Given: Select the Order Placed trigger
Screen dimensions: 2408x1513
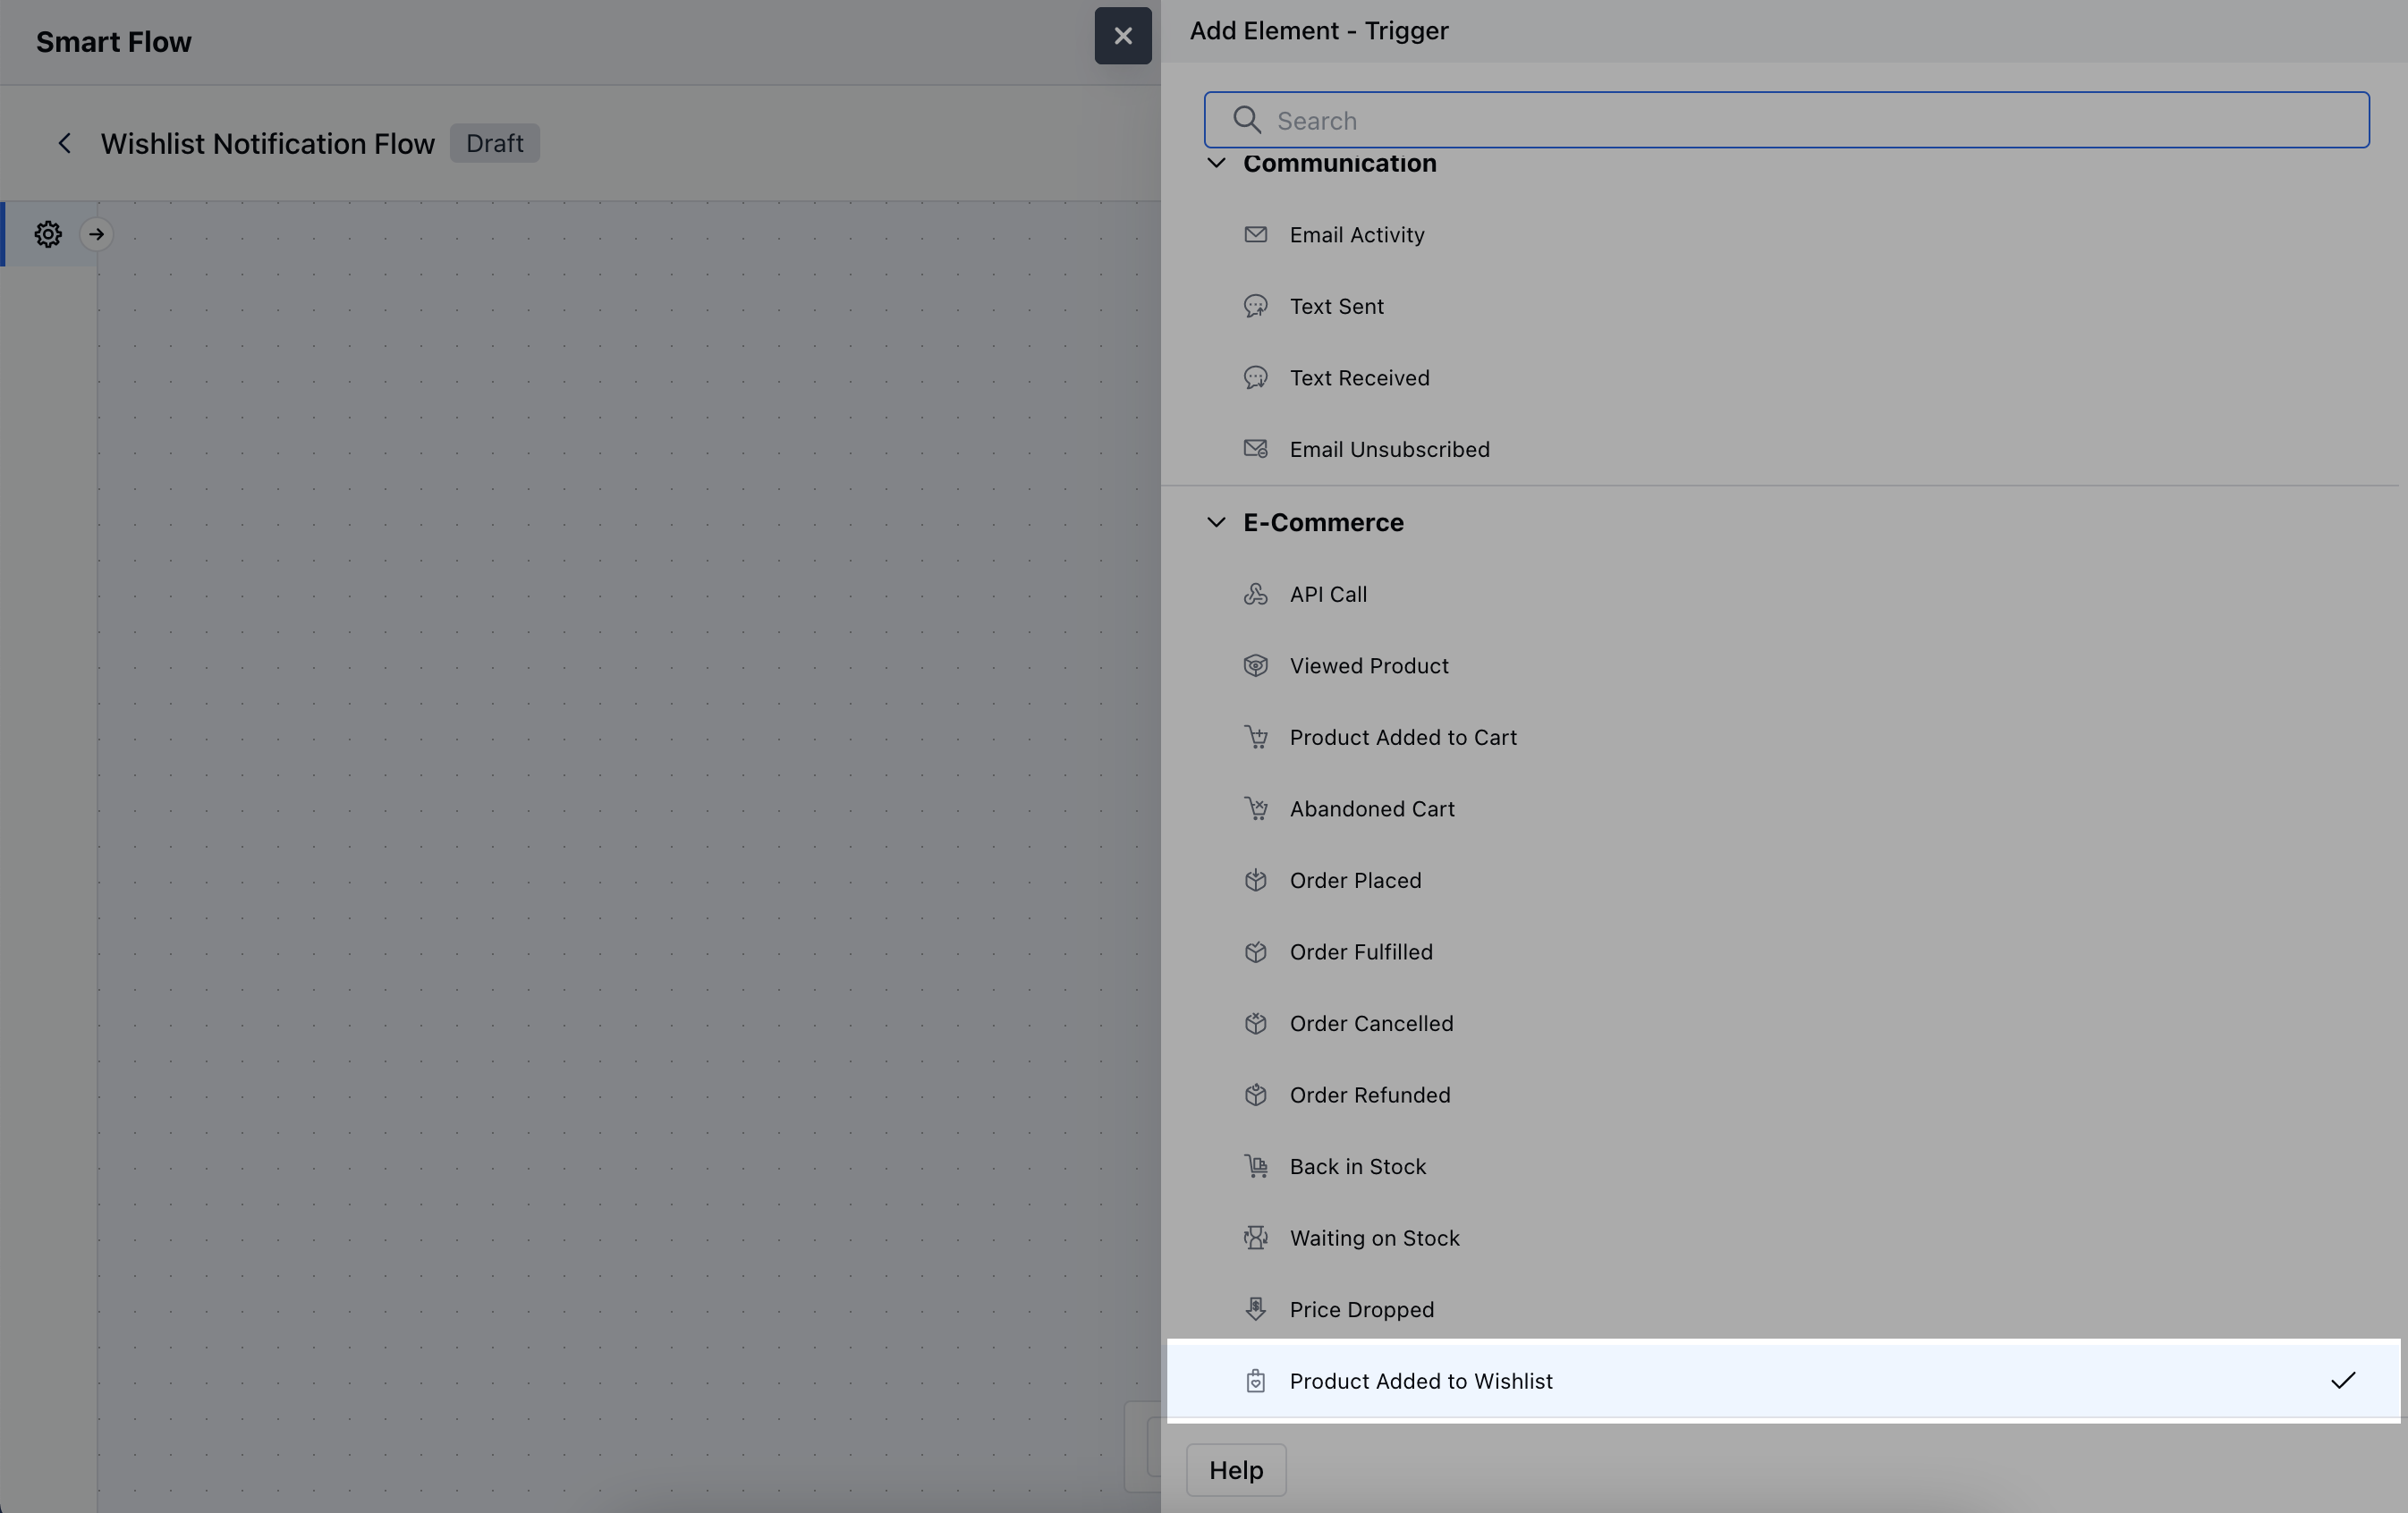Looking at the screenshot, I should point(1355,880).
